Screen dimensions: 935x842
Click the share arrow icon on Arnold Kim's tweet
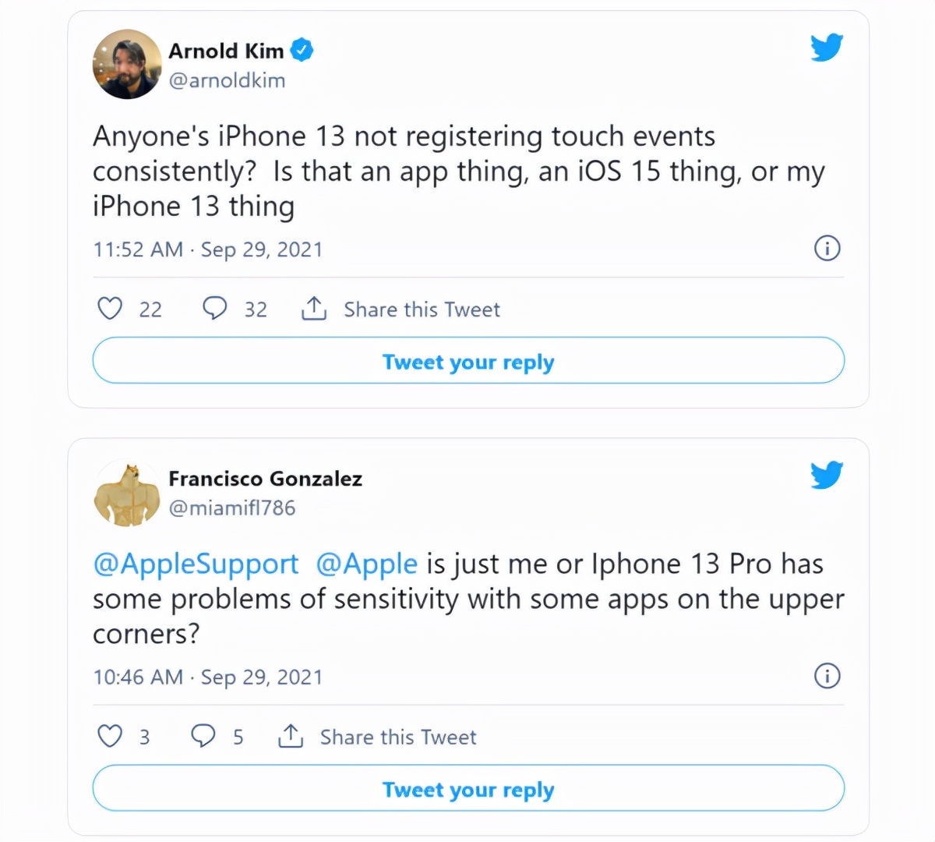point(313,308)
